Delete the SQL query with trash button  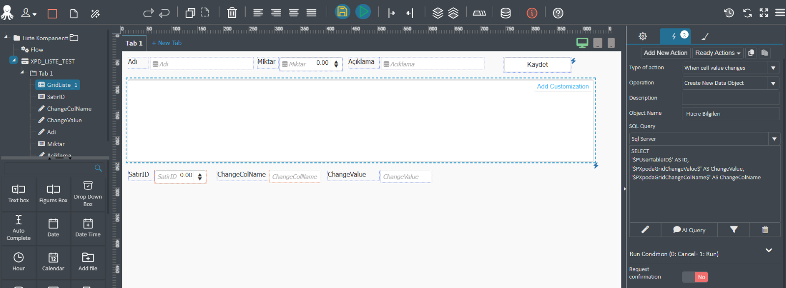[765, 230]
